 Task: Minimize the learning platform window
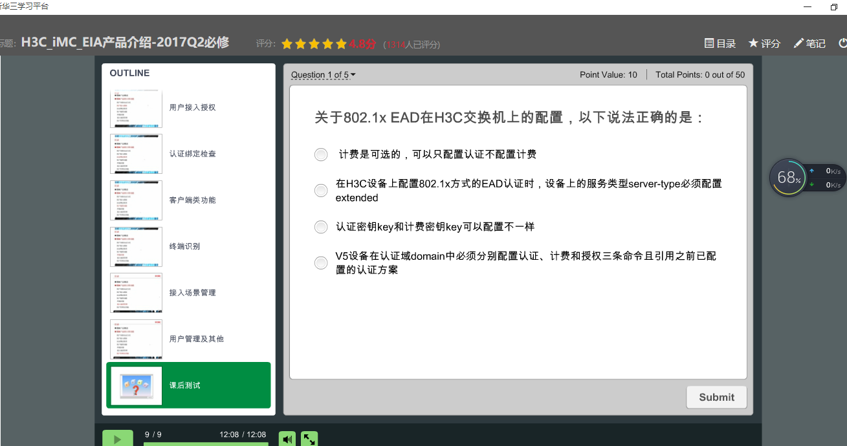point(808,7)
